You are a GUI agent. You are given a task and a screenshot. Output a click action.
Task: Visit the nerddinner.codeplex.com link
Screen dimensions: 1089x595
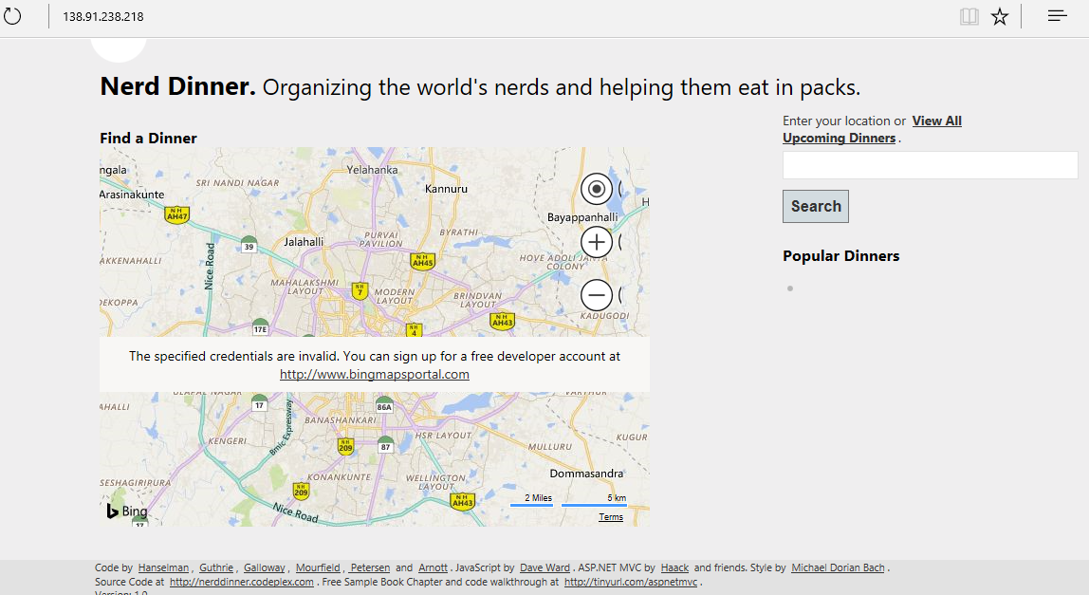pos(242,582)
